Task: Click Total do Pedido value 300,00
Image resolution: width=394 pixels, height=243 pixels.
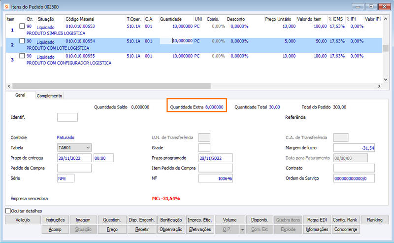Action: [x=340, y=107]
